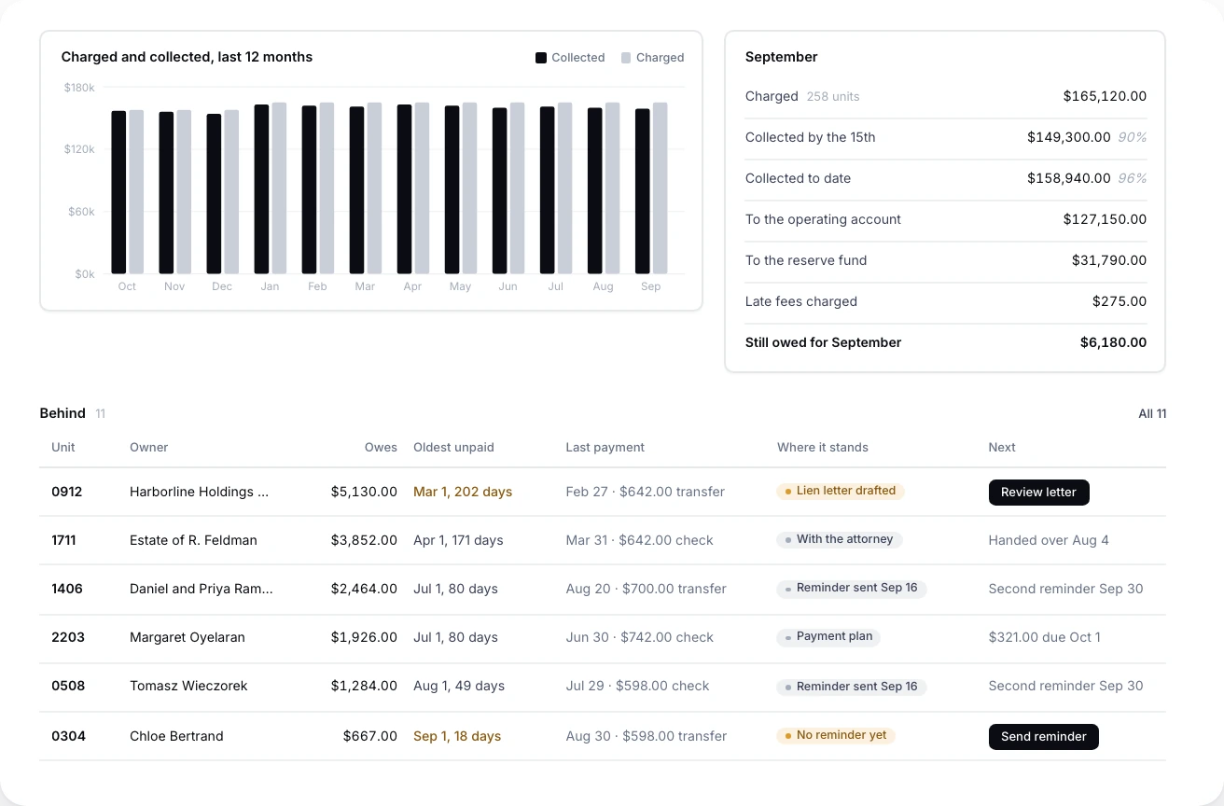1224x806 pixels.
Task: Click the $165,120.00 Charged amount
Action: [x=1105, y=96]
